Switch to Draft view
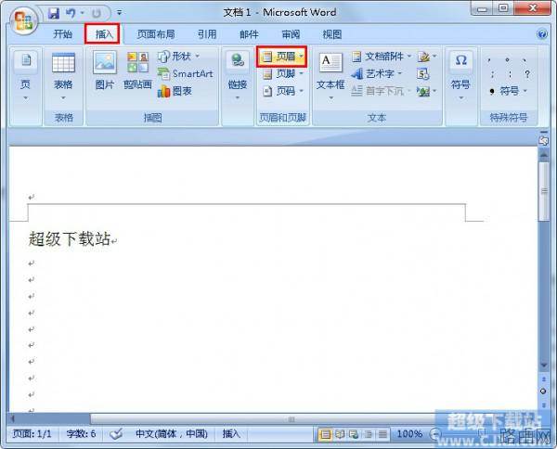Viewport: 557px width, 449px height. [x=382, y=434]
